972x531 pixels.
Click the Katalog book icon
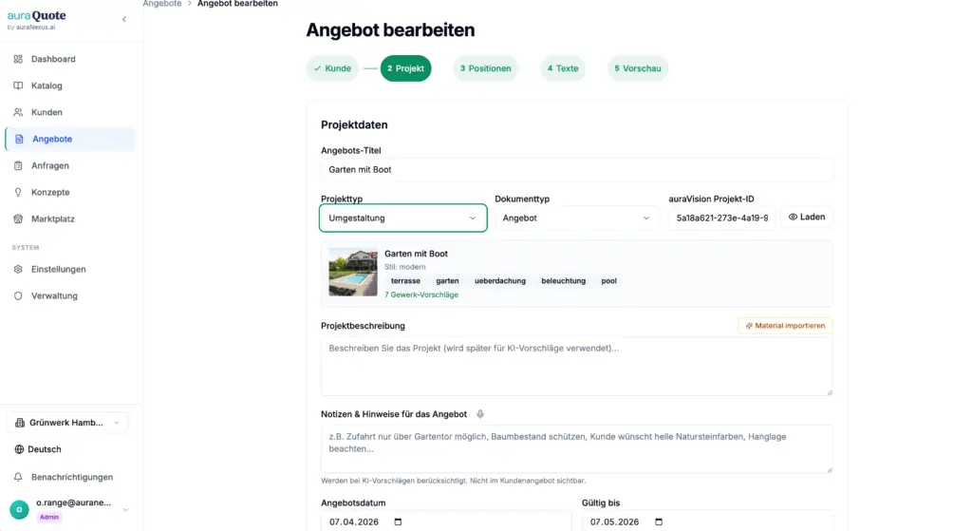pyautogui.click(x=18, y=85)
